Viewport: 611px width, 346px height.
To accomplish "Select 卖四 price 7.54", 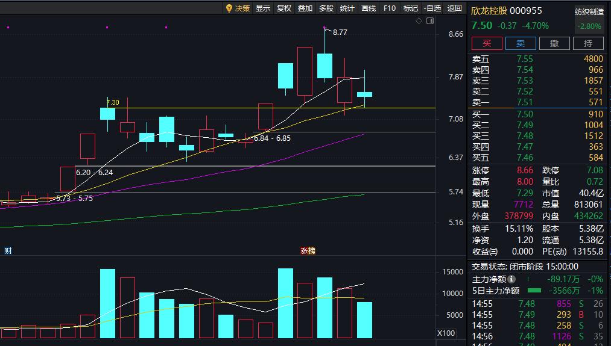I will point(525,70).
